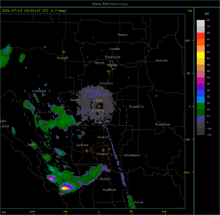Pick the light blue 33-30 dBZ legend swatch

[201, 100]
